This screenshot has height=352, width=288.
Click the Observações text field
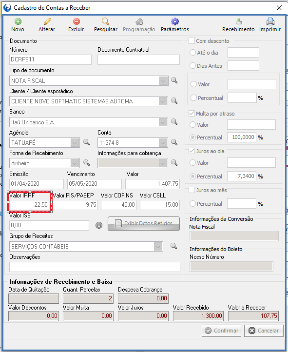tap(95, 267)
